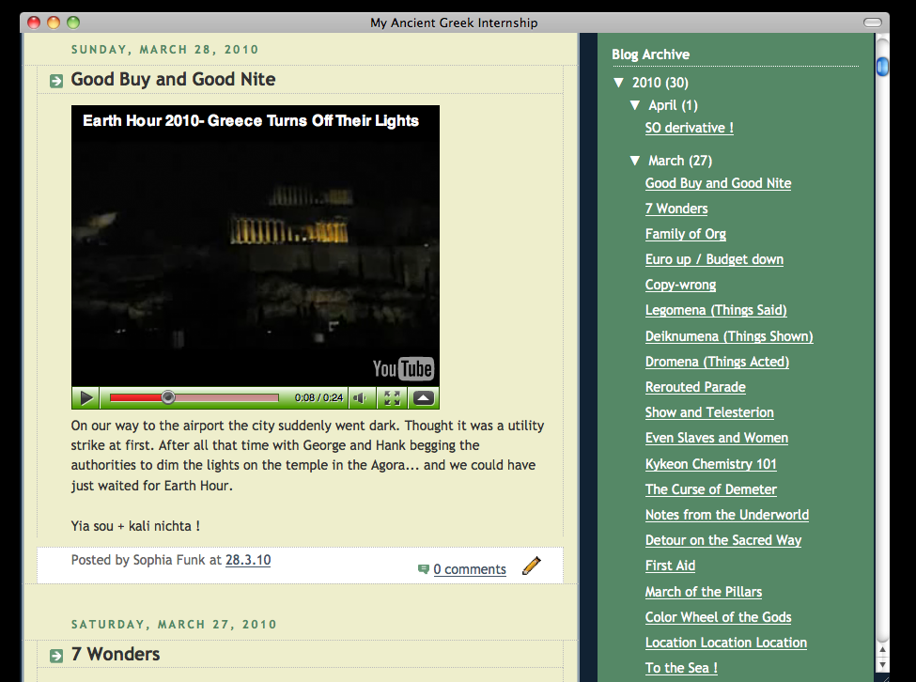Click the YouTube logo on the video
The height and width of the screenshot is (682, 916).
pos(403,368)
